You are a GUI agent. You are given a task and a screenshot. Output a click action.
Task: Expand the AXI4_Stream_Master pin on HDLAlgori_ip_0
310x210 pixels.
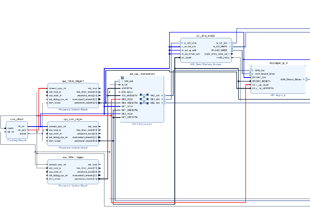tap(304, 79)
